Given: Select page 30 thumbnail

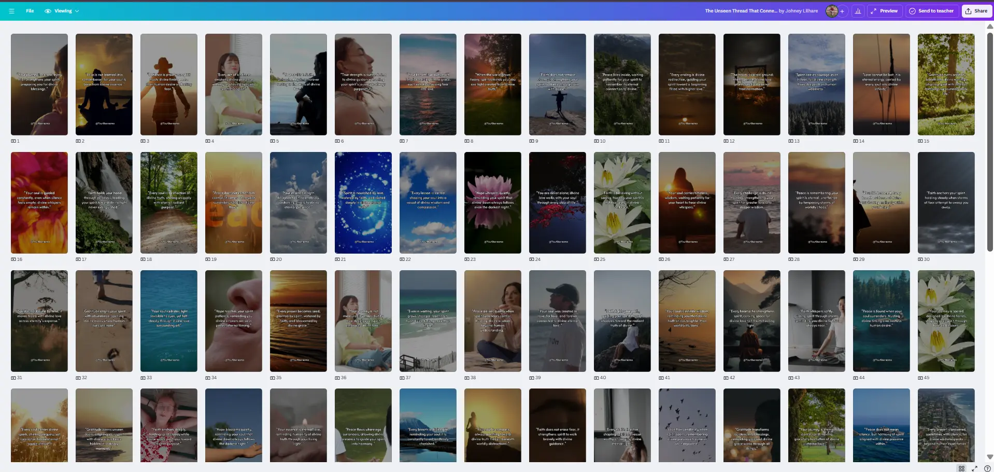Looking at the screenshot, I should pyautogui.click(x=946, y=203).
